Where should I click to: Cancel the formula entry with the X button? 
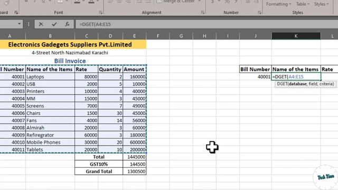41,24
